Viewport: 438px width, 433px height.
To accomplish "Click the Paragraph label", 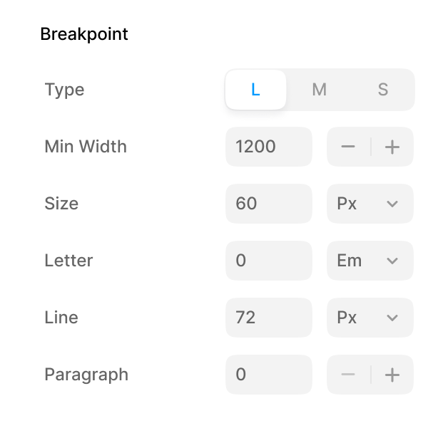I will click(x=86, y=375).
